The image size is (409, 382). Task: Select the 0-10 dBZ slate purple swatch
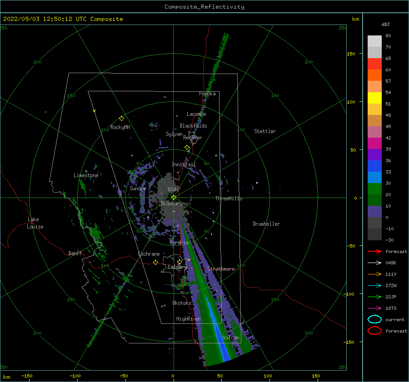pos(374,211)
